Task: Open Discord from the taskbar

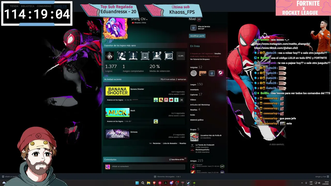Action: (171, 183)
